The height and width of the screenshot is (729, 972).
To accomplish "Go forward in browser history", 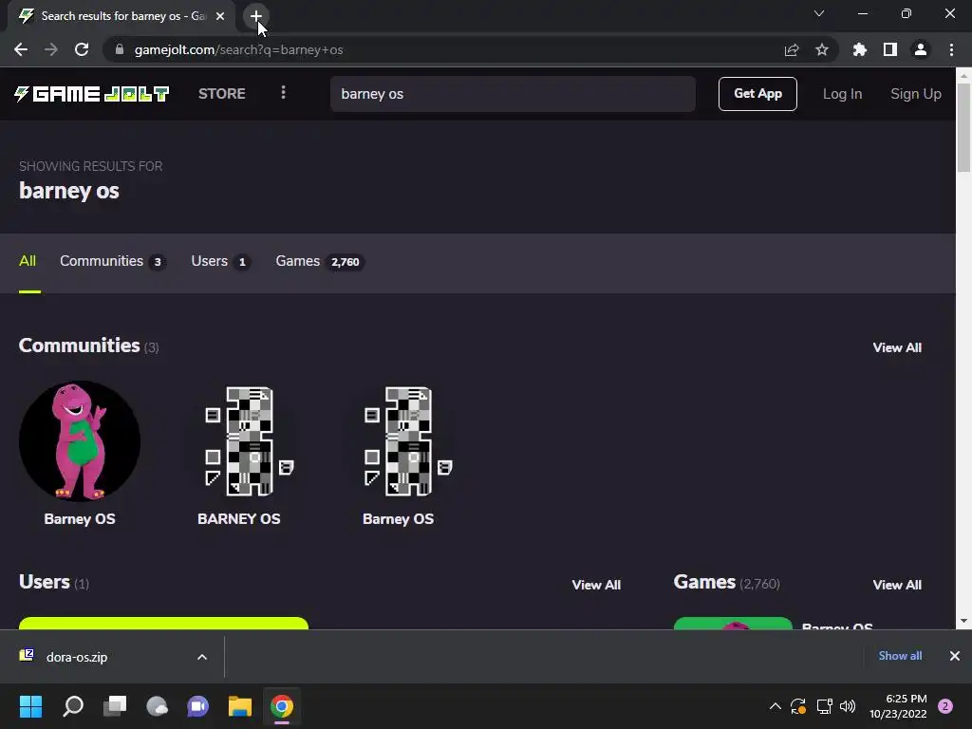I will (x=51, y=49).
